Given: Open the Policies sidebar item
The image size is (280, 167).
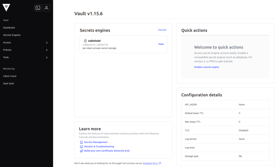Looking at the screenshot, I should click(x=7, y=50).
